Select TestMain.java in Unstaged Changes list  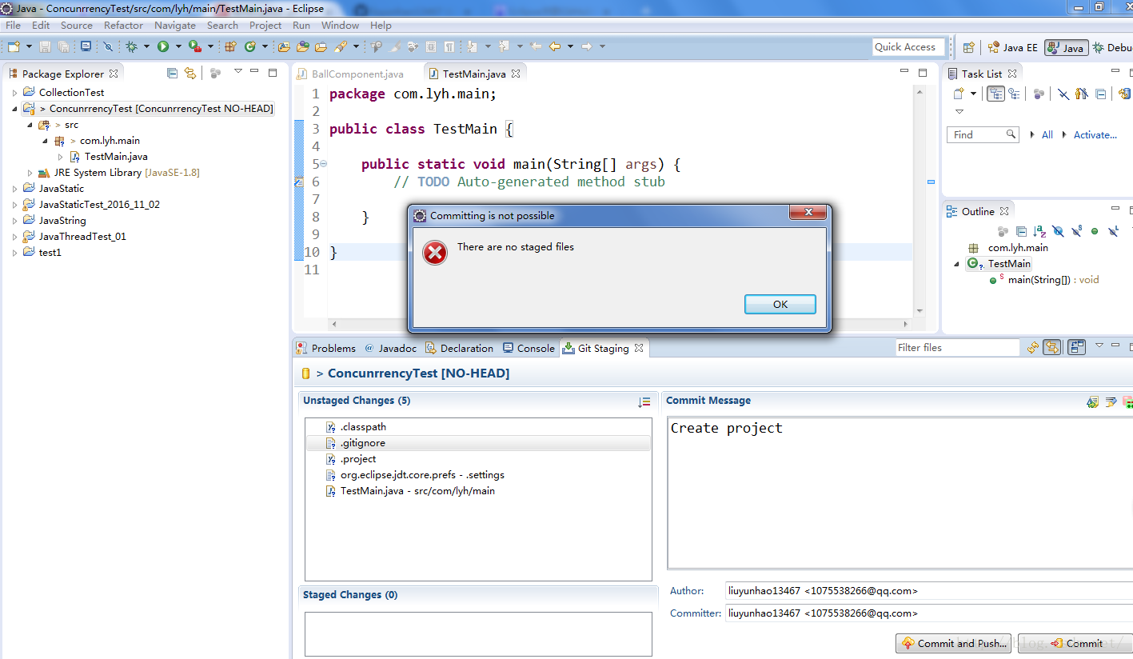pyautogui.click(x=478, y=491)
